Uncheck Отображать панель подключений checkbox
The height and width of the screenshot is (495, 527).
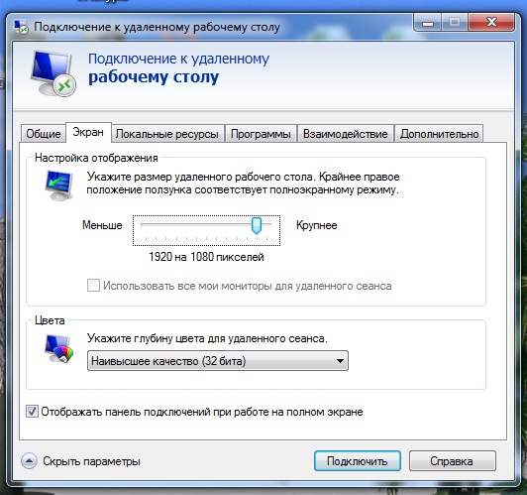coord(32,412)
